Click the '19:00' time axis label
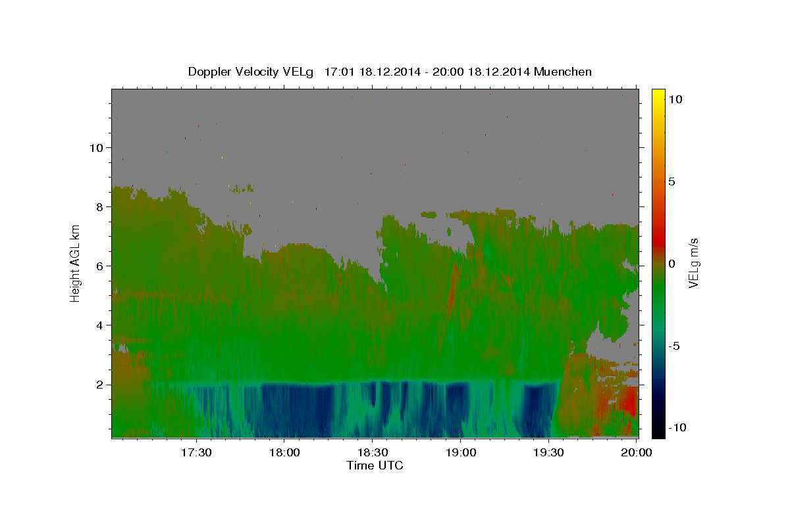 click(x=460, y=452)
